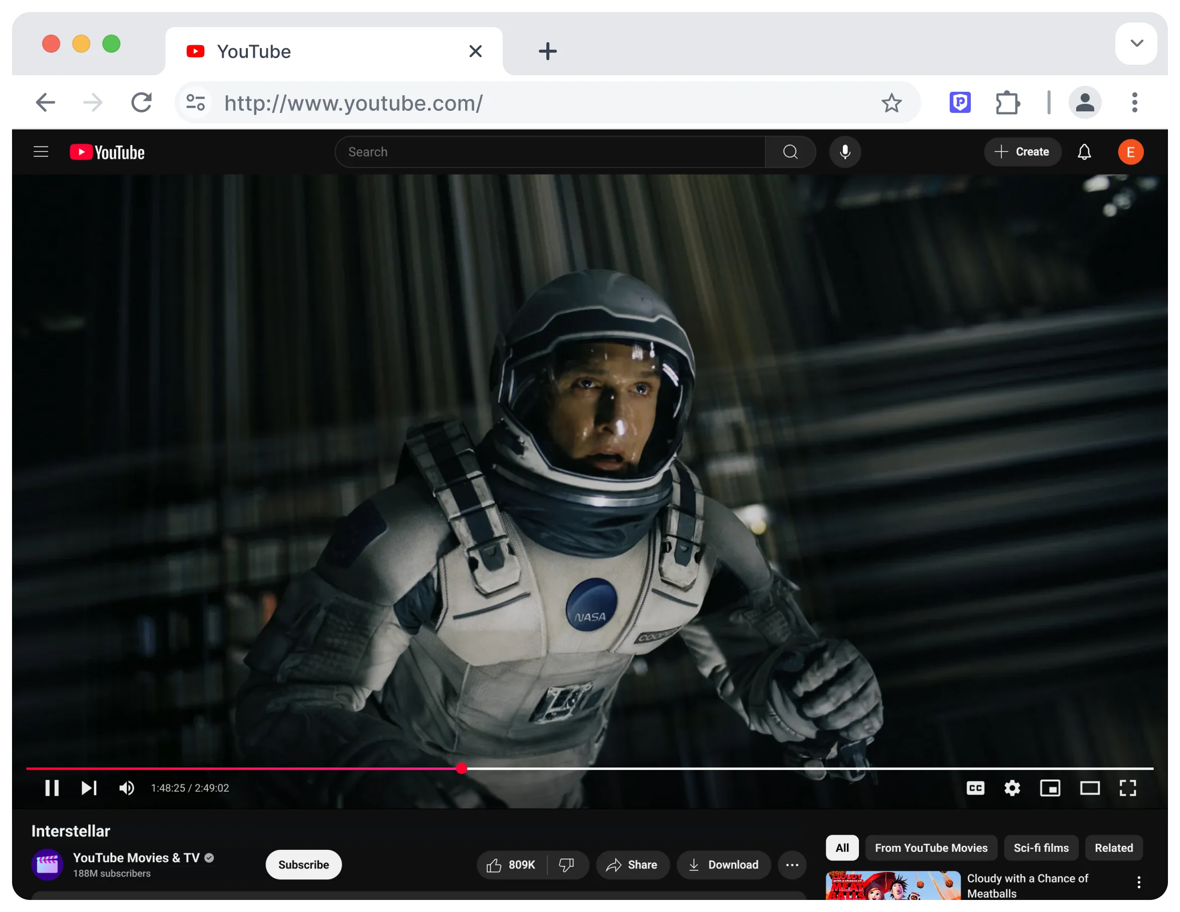The height and width of the screenshot is (912, 1180).
Task: Focus the YouTube search field
Action: (x=550, y=152)
